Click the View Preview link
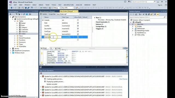This screenshot has width=175, height=98. pos(123,79)
